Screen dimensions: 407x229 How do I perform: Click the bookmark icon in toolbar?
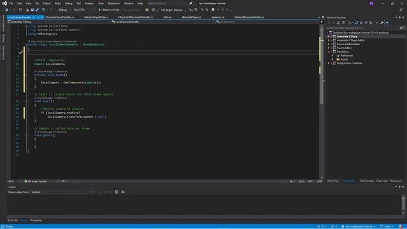point(213,10)
